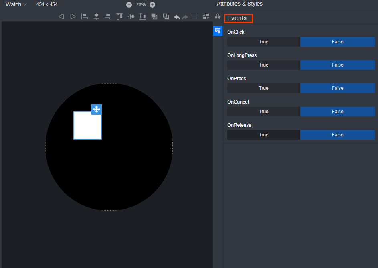Click the right-pointing triangle toolbar arrow
The height and width of the screenshot is (268, 378).
(73, 16)
